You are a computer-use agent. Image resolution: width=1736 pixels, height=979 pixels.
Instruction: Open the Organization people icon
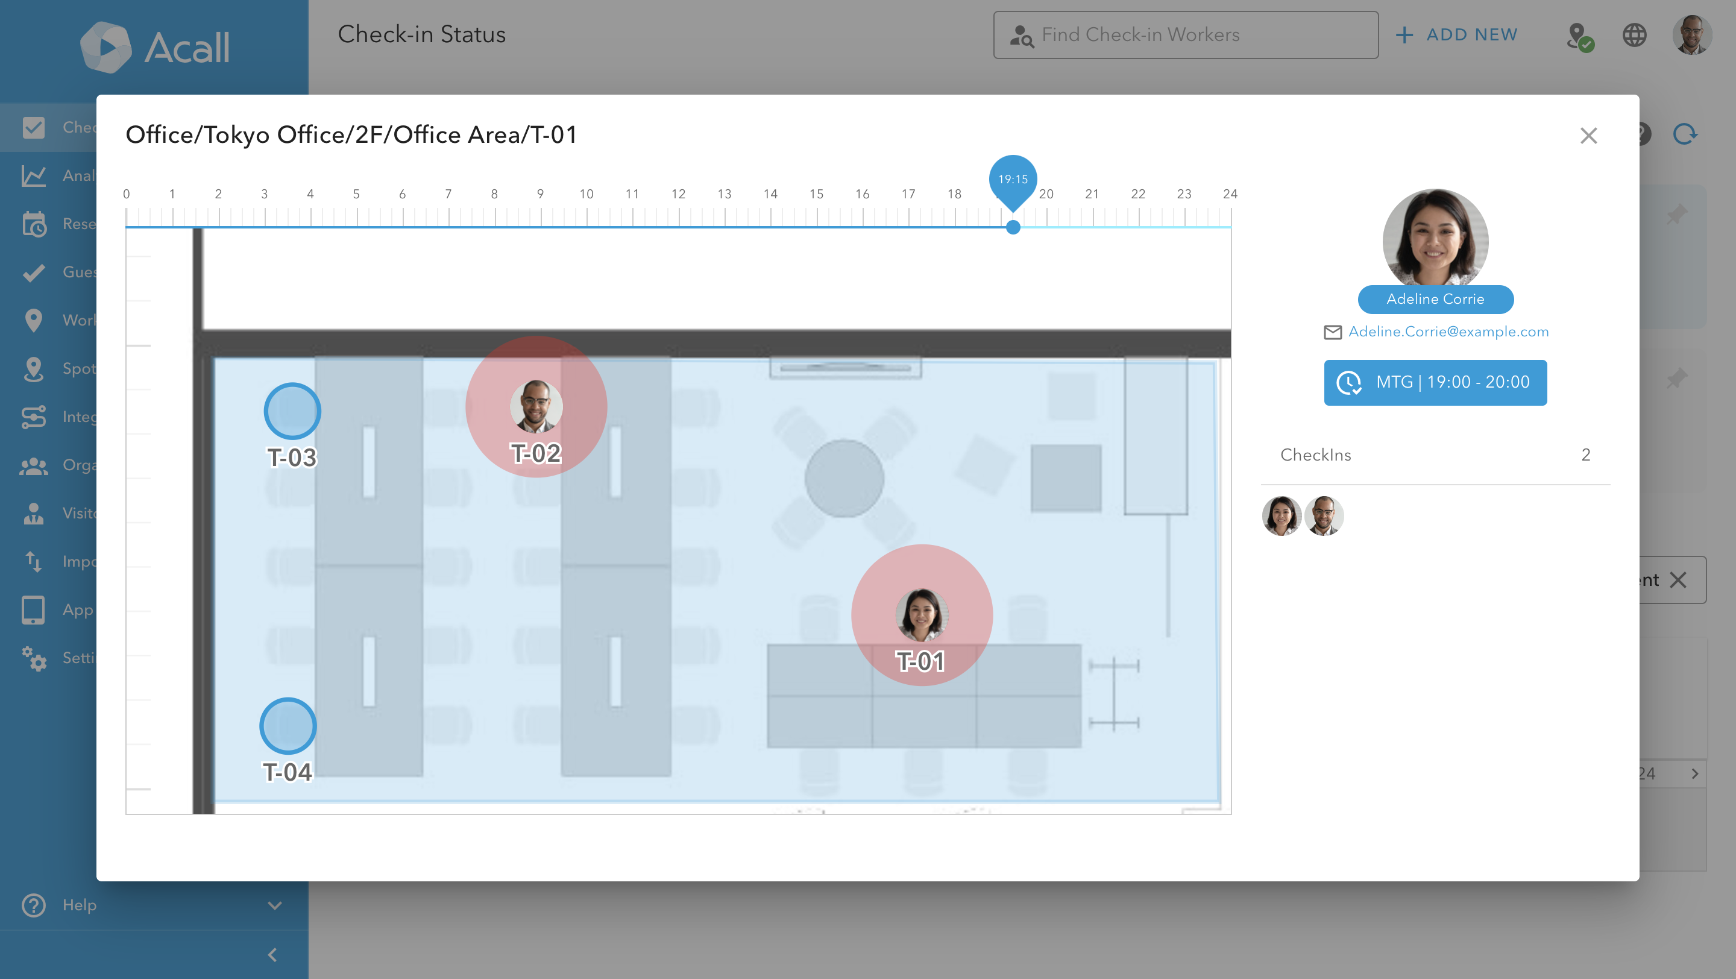pos(33,465)
